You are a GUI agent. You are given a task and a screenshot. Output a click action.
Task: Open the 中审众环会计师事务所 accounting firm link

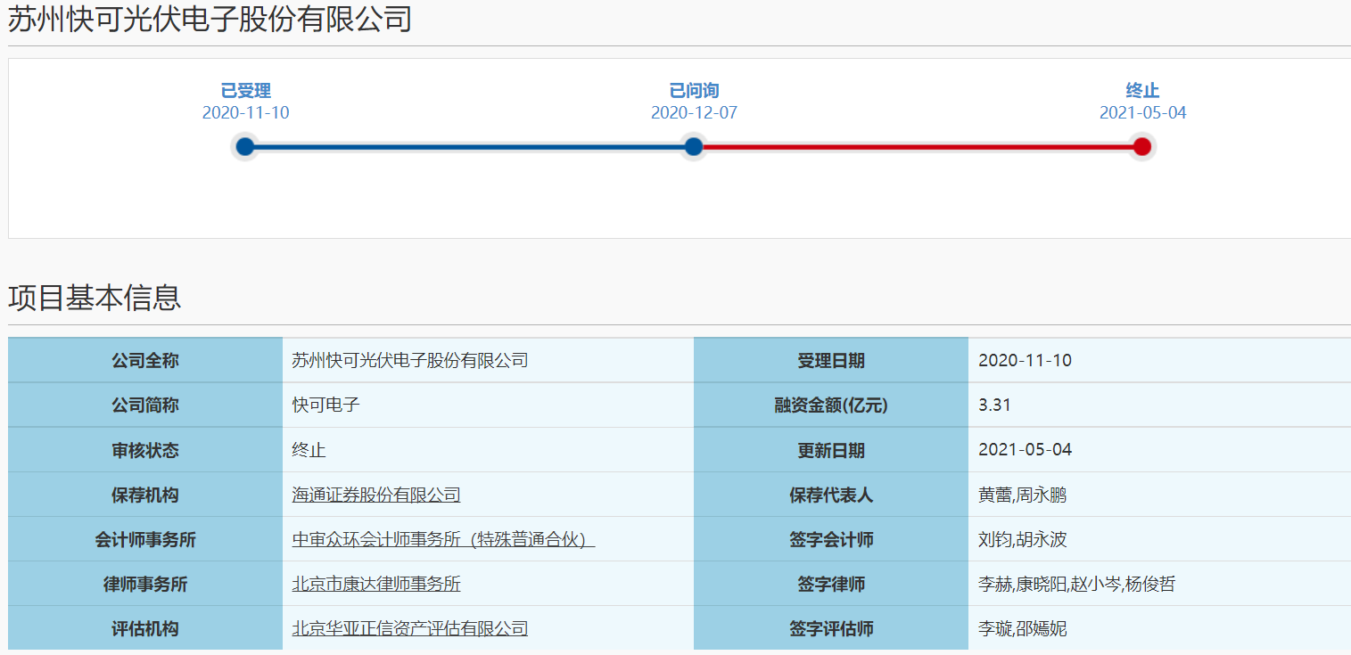point(443,539)
